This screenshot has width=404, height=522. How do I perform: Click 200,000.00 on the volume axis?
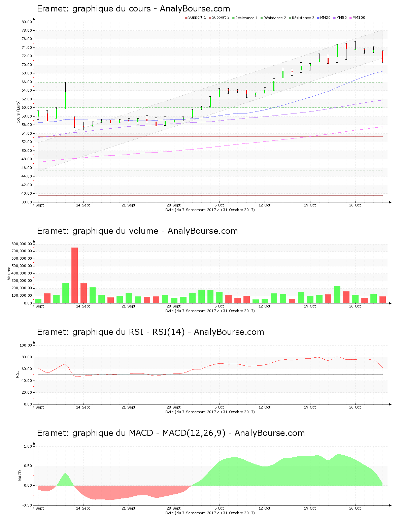click(22, 289)
